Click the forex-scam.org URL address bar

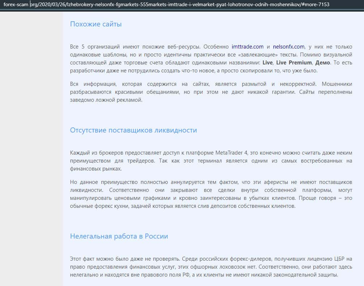tap(166, 4)
